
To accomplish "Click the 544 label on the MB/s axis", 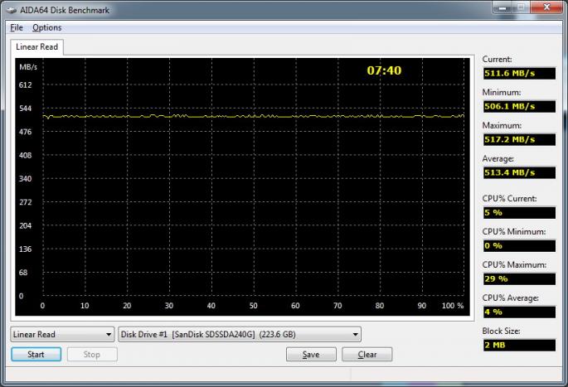I will 26,109.
